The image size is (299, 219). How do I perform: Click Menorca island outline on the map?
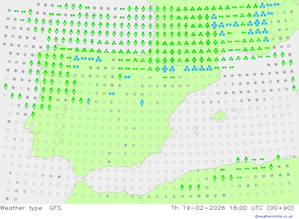[236, 110]
